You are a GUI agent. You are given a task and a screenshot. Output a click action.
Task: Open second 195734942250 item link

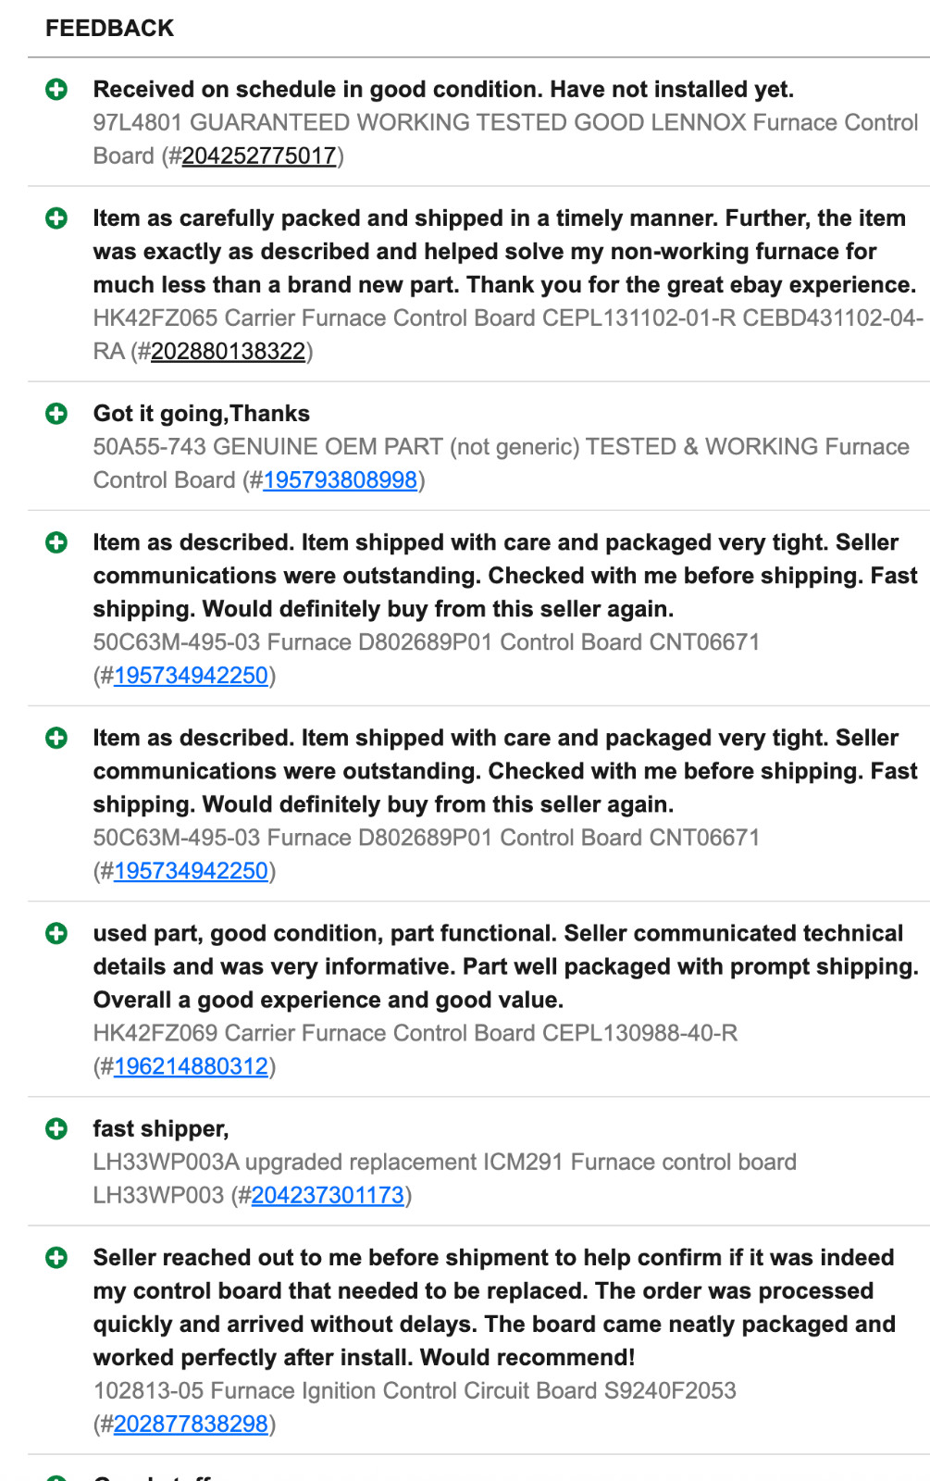pos(192,870)
